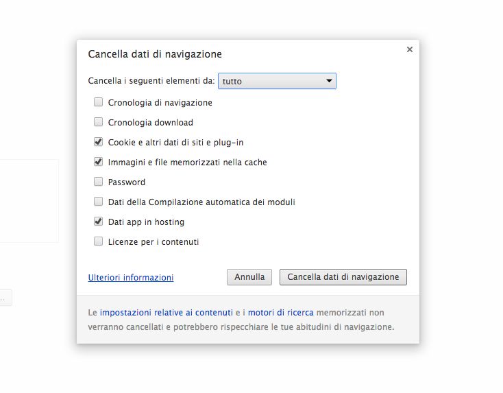Click the 'Cancella i seguenti elementi da:' label

(151, 81)
